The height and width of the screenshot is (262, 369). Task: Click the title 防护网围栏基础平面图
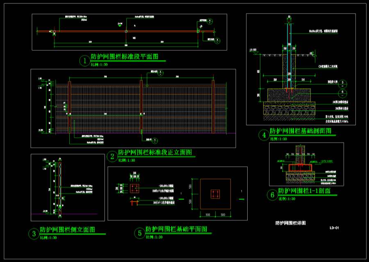tap(176, 229)
